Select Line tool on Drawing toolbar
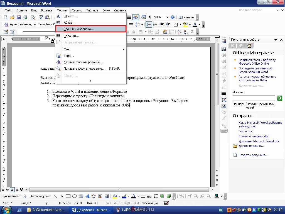The height and width of the screenshot is (214, 285). click(55, 196)
